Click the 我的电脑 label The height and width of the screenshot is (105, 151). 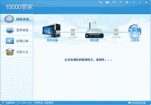pyautogui.click(x=53, y=40)
